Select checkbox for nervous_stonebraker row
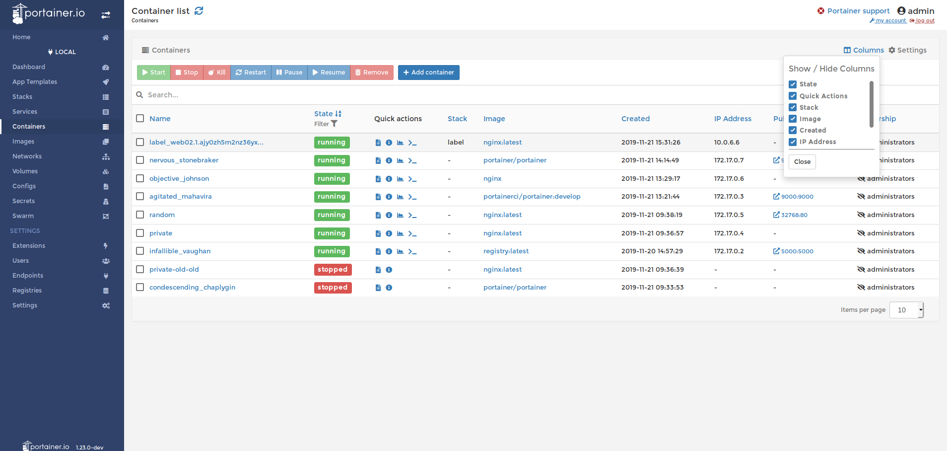Image resolution: width=947 pixels, height=451 pixels. coord(140,160)
